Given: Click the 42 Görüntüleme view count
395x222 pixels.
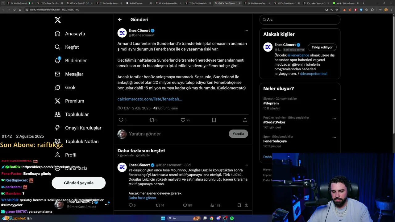Looking at the screenshot, I should (x=165, y=108).
